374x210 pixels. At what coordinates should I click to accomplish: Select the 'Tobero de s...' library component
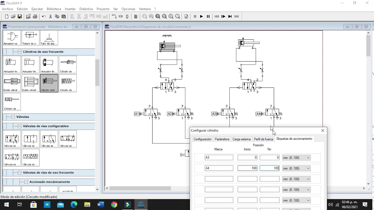click(x=30, y=38)
